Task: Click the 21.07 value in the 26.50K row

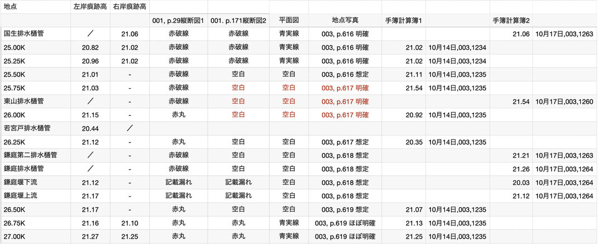Action: point(414,210)
